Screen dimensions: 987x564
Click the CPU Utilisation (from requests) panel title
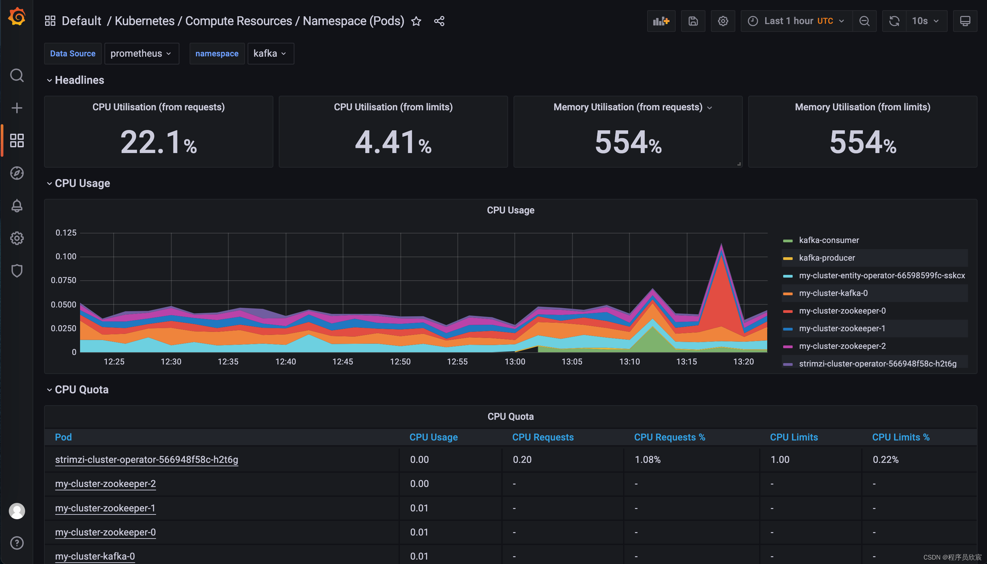(x=158, y=107)
